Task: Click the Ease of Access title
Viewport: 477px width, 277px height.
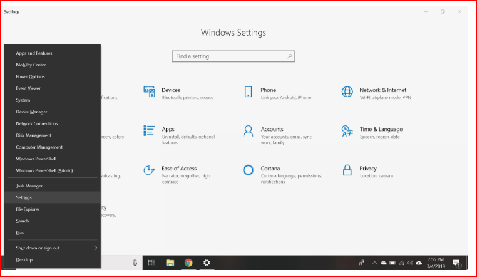Action: click(x=179, y=169)
